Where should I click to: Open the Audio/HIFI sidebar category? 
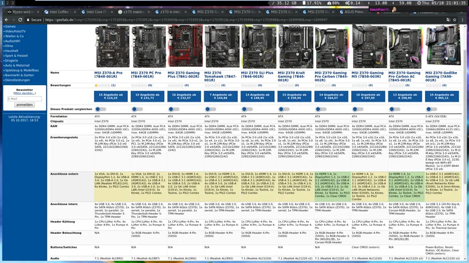point(12,41)
